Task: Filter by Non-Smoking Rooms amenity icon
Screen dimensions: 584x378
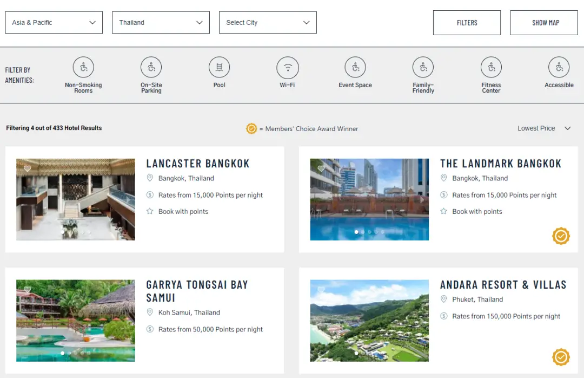Action: [x=83, y=68]
